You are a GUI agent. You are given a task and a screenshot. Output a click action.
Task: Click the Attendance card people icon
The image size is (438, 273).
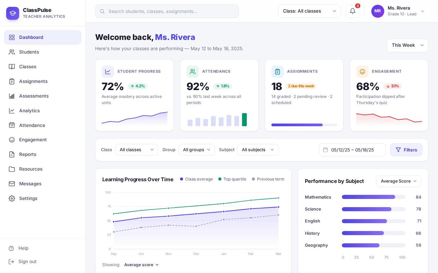[193, 72]
